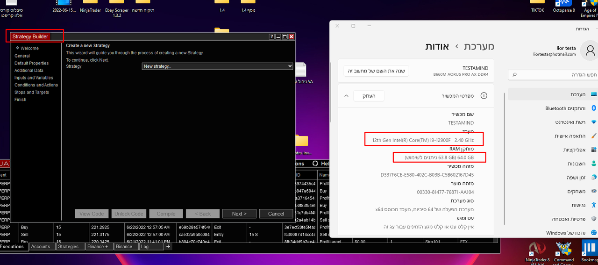Image resolution: width=598 pixels, height=265 pixels.
Task: Click the System (מערכת) breadcrumb link
Action: click(x=479, y=46)
